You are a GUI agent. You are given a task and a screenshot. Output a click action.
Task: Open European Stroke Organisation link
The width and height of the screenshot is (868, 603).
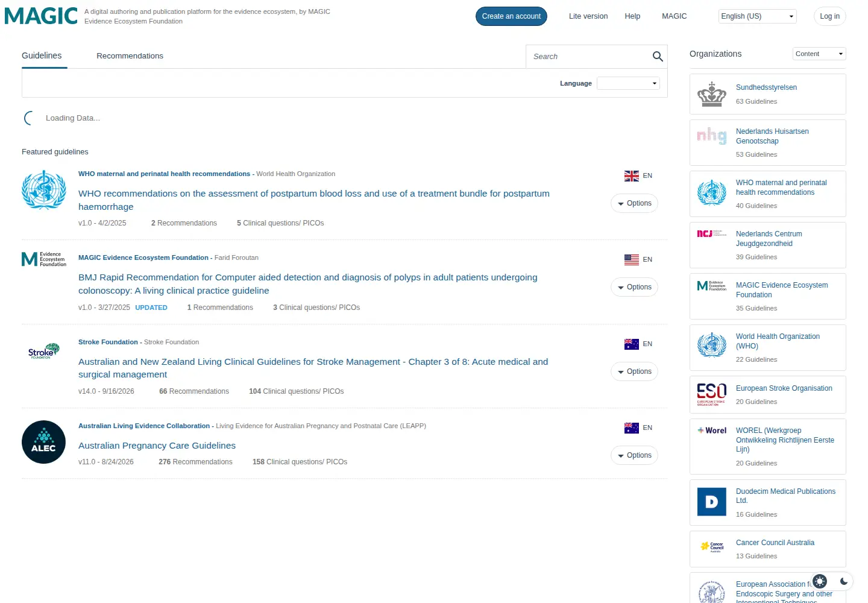pyautogui.click(x=784, y=388)
